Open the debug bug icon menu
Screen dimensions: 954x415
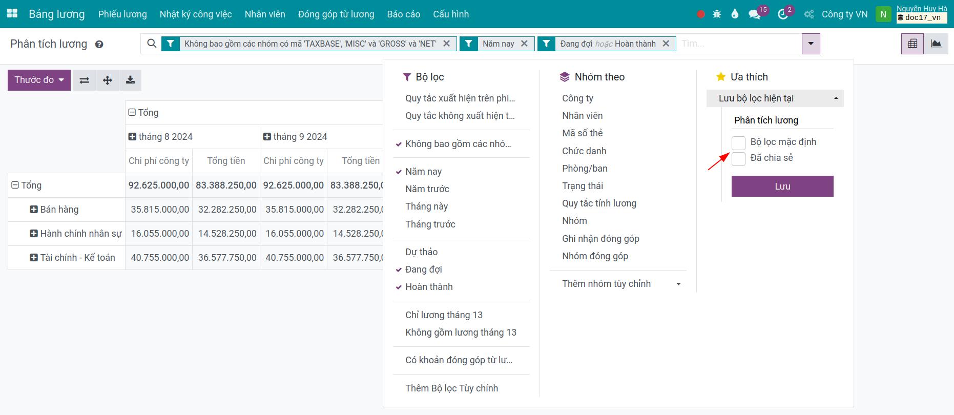point(717,14)
